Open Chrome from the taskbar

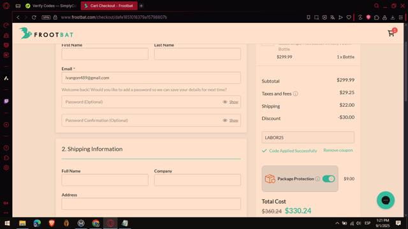click(x=96, y=223)
